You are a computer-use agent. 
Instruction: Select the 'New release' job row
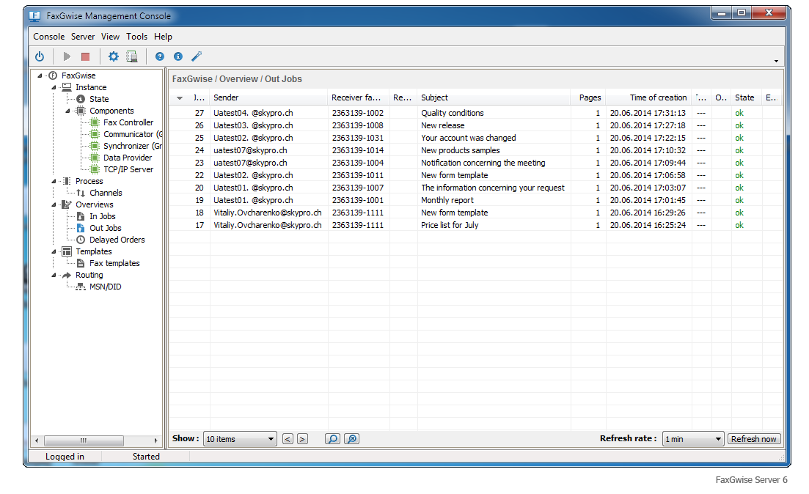(476, 125)
